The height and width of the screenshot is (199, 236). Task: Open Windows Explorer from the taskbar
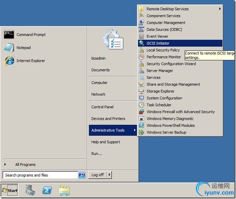[x=64, y=191]
